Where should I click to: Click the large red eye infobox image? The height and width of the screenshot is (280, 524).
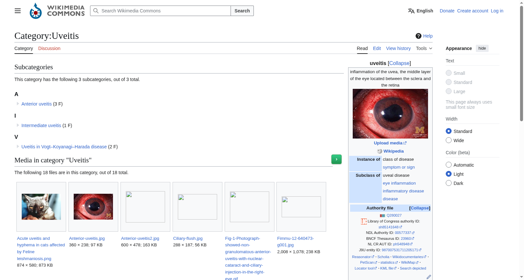[390, 114]
